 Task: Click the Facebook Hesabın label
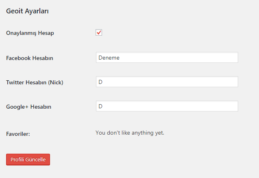click(30, 58)
